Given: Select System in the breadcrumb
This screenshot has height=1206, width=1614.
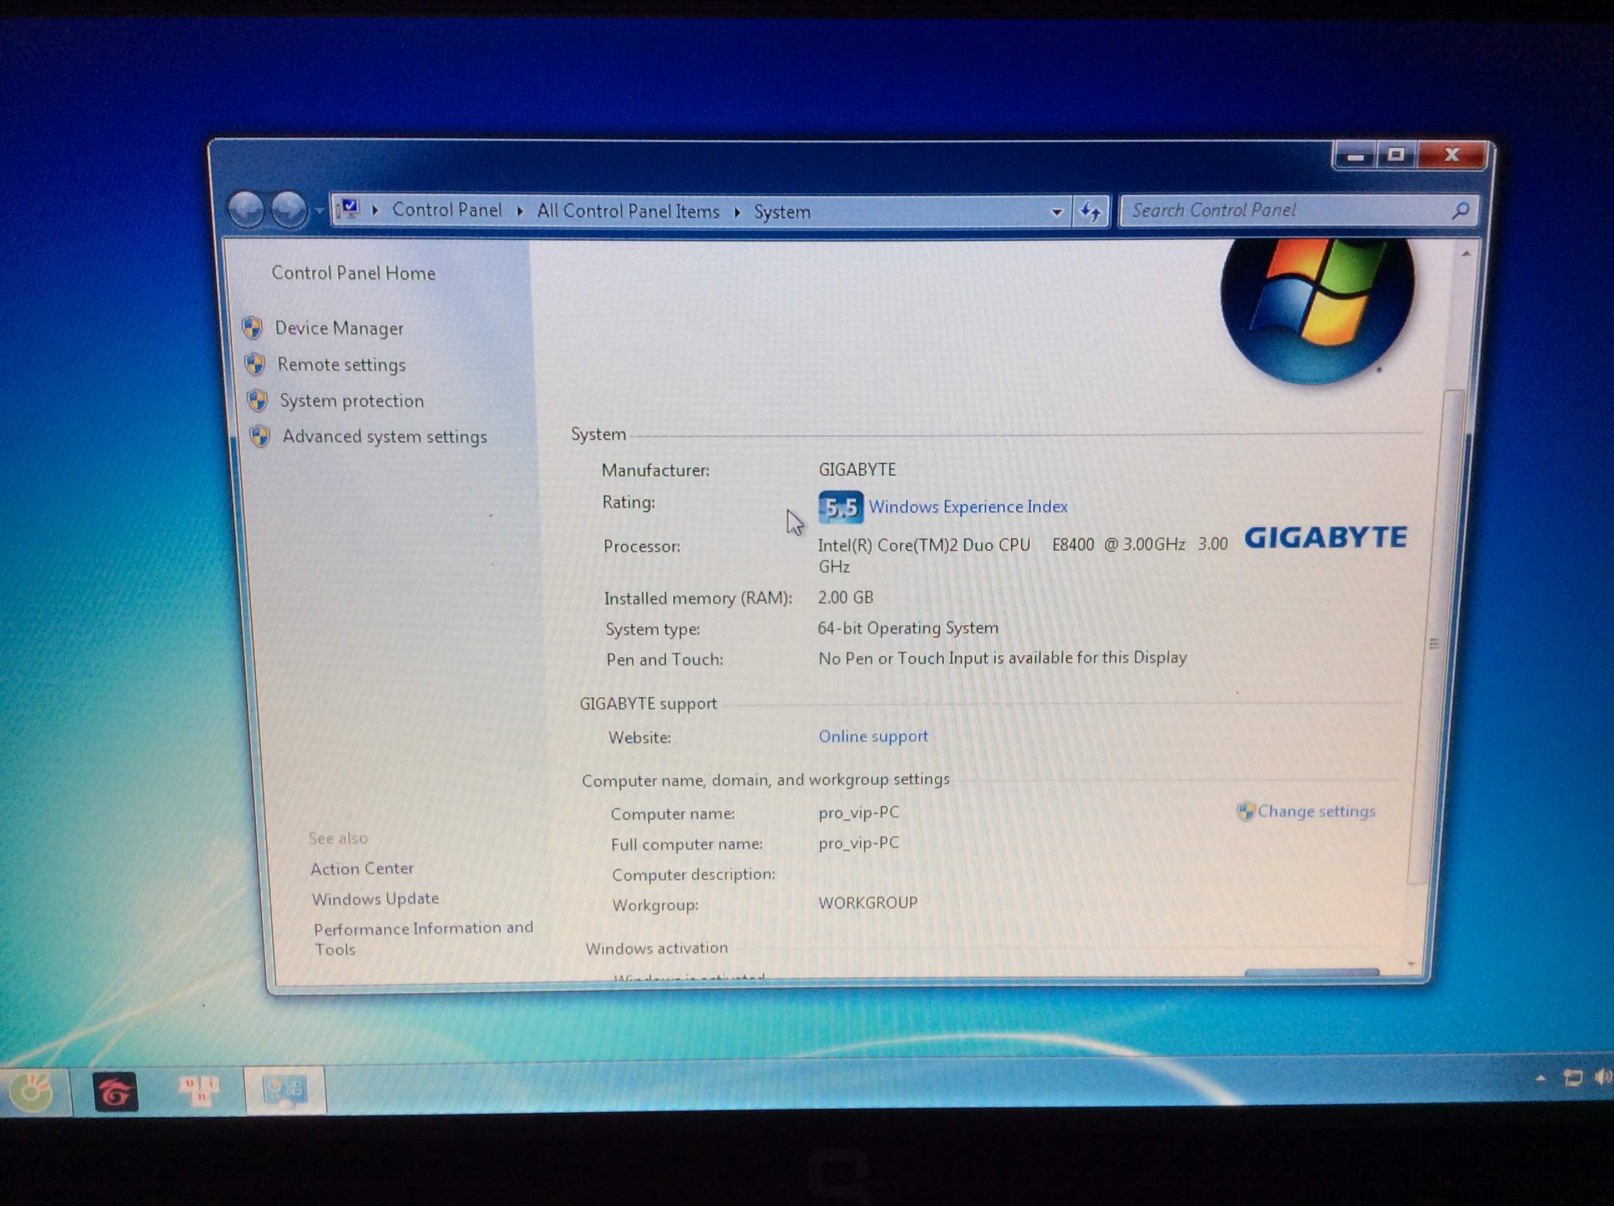Looking at the screenshot, I should click(x=781, y=212).
